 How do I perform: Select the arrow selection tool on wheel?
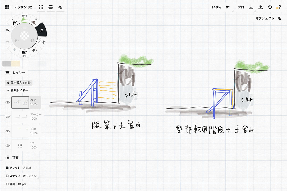pos(41,31)
